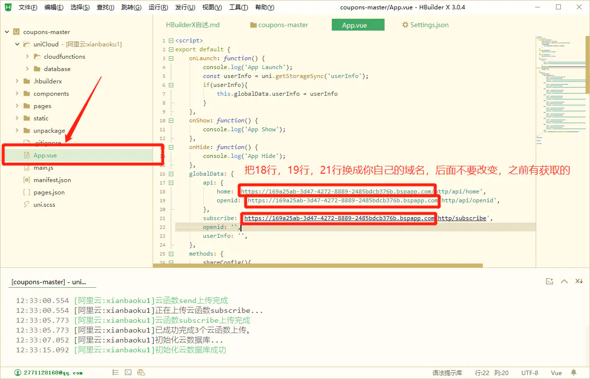Click the outline list icon in status bar

pos(116,373)
